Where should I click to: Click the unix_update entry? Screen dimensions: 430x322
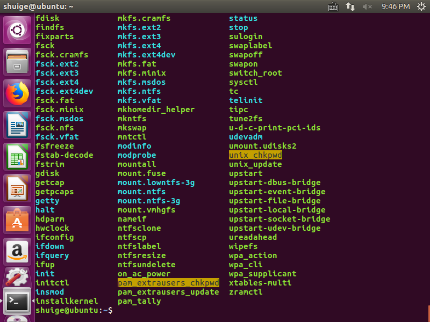click(x=256, y=164)
